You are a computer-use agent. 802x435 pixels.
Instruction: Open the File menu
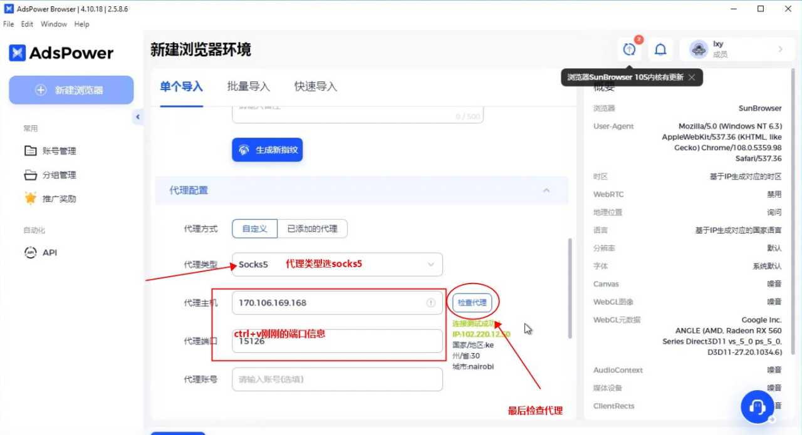tap(9, 24)
